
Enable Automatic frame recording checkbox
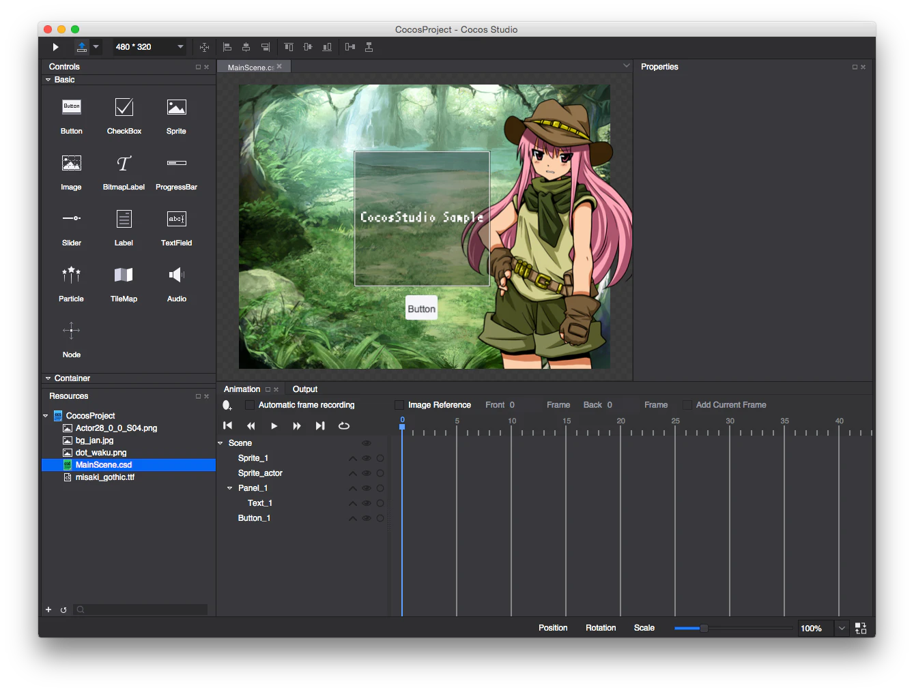click(250, 405)
